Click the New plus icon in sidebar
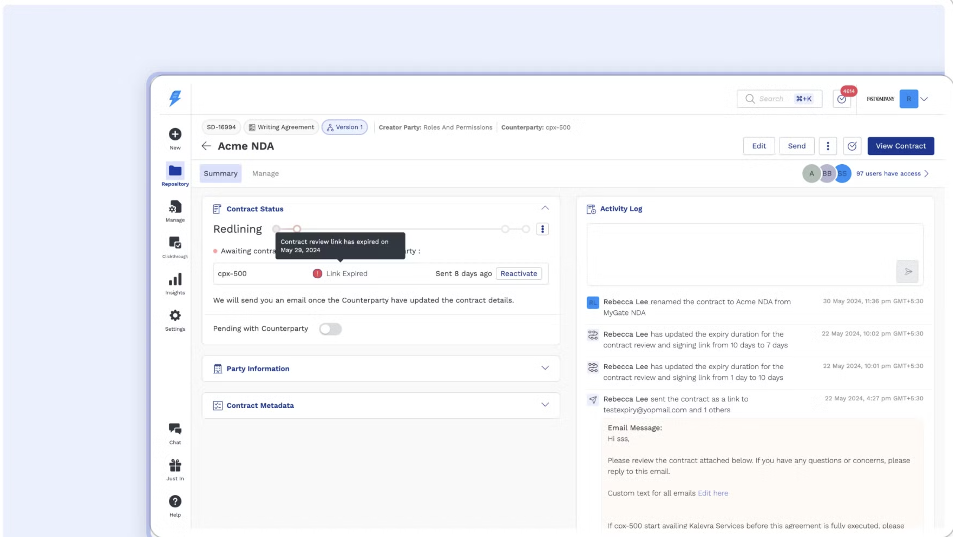This screenshot has width=953, height=537. [175, 134]
